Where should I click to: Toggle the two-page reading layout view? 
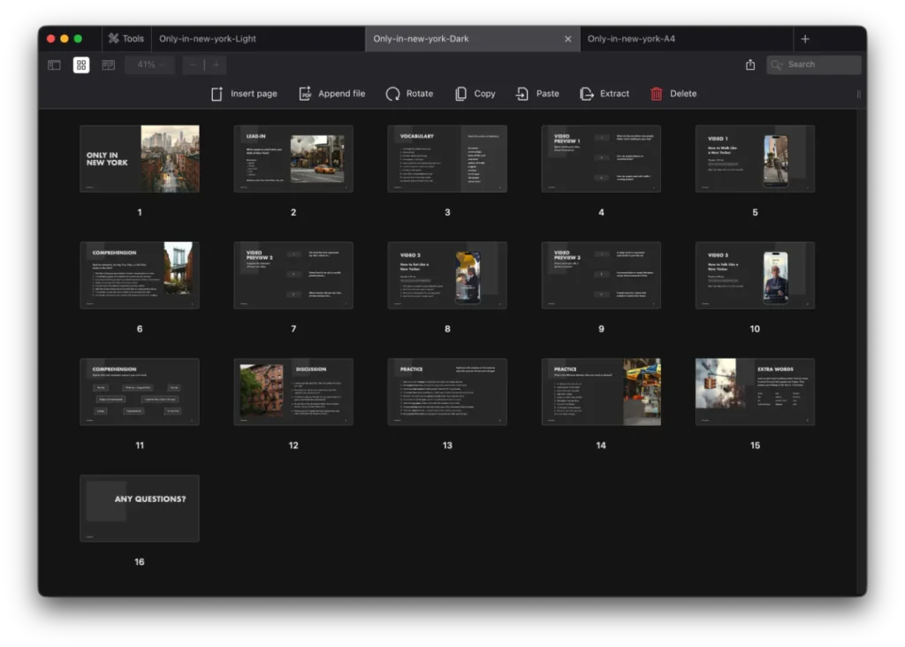point(109,65)
